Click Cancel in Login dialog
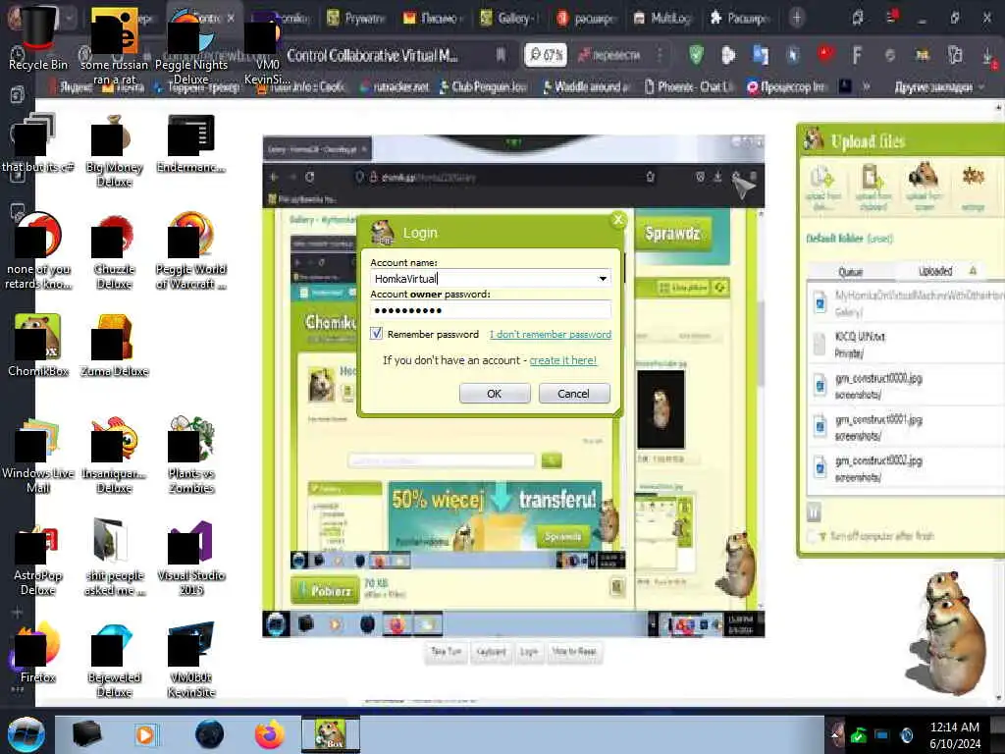This screenshot has height=754, width=1005. [x=573, y=393]
